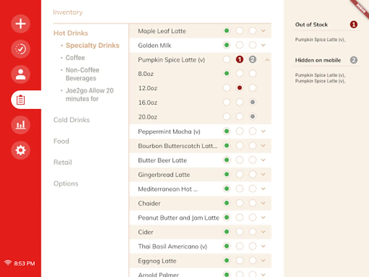This screenshot has height=277, width=369.
Task: Collapse the Pumpkin Spice Latte sizes
Action: 267,60
